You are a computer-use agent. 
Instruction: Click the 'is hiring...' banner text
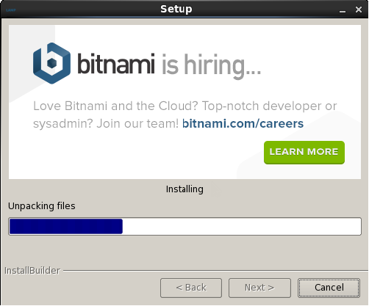pos(211,66)
